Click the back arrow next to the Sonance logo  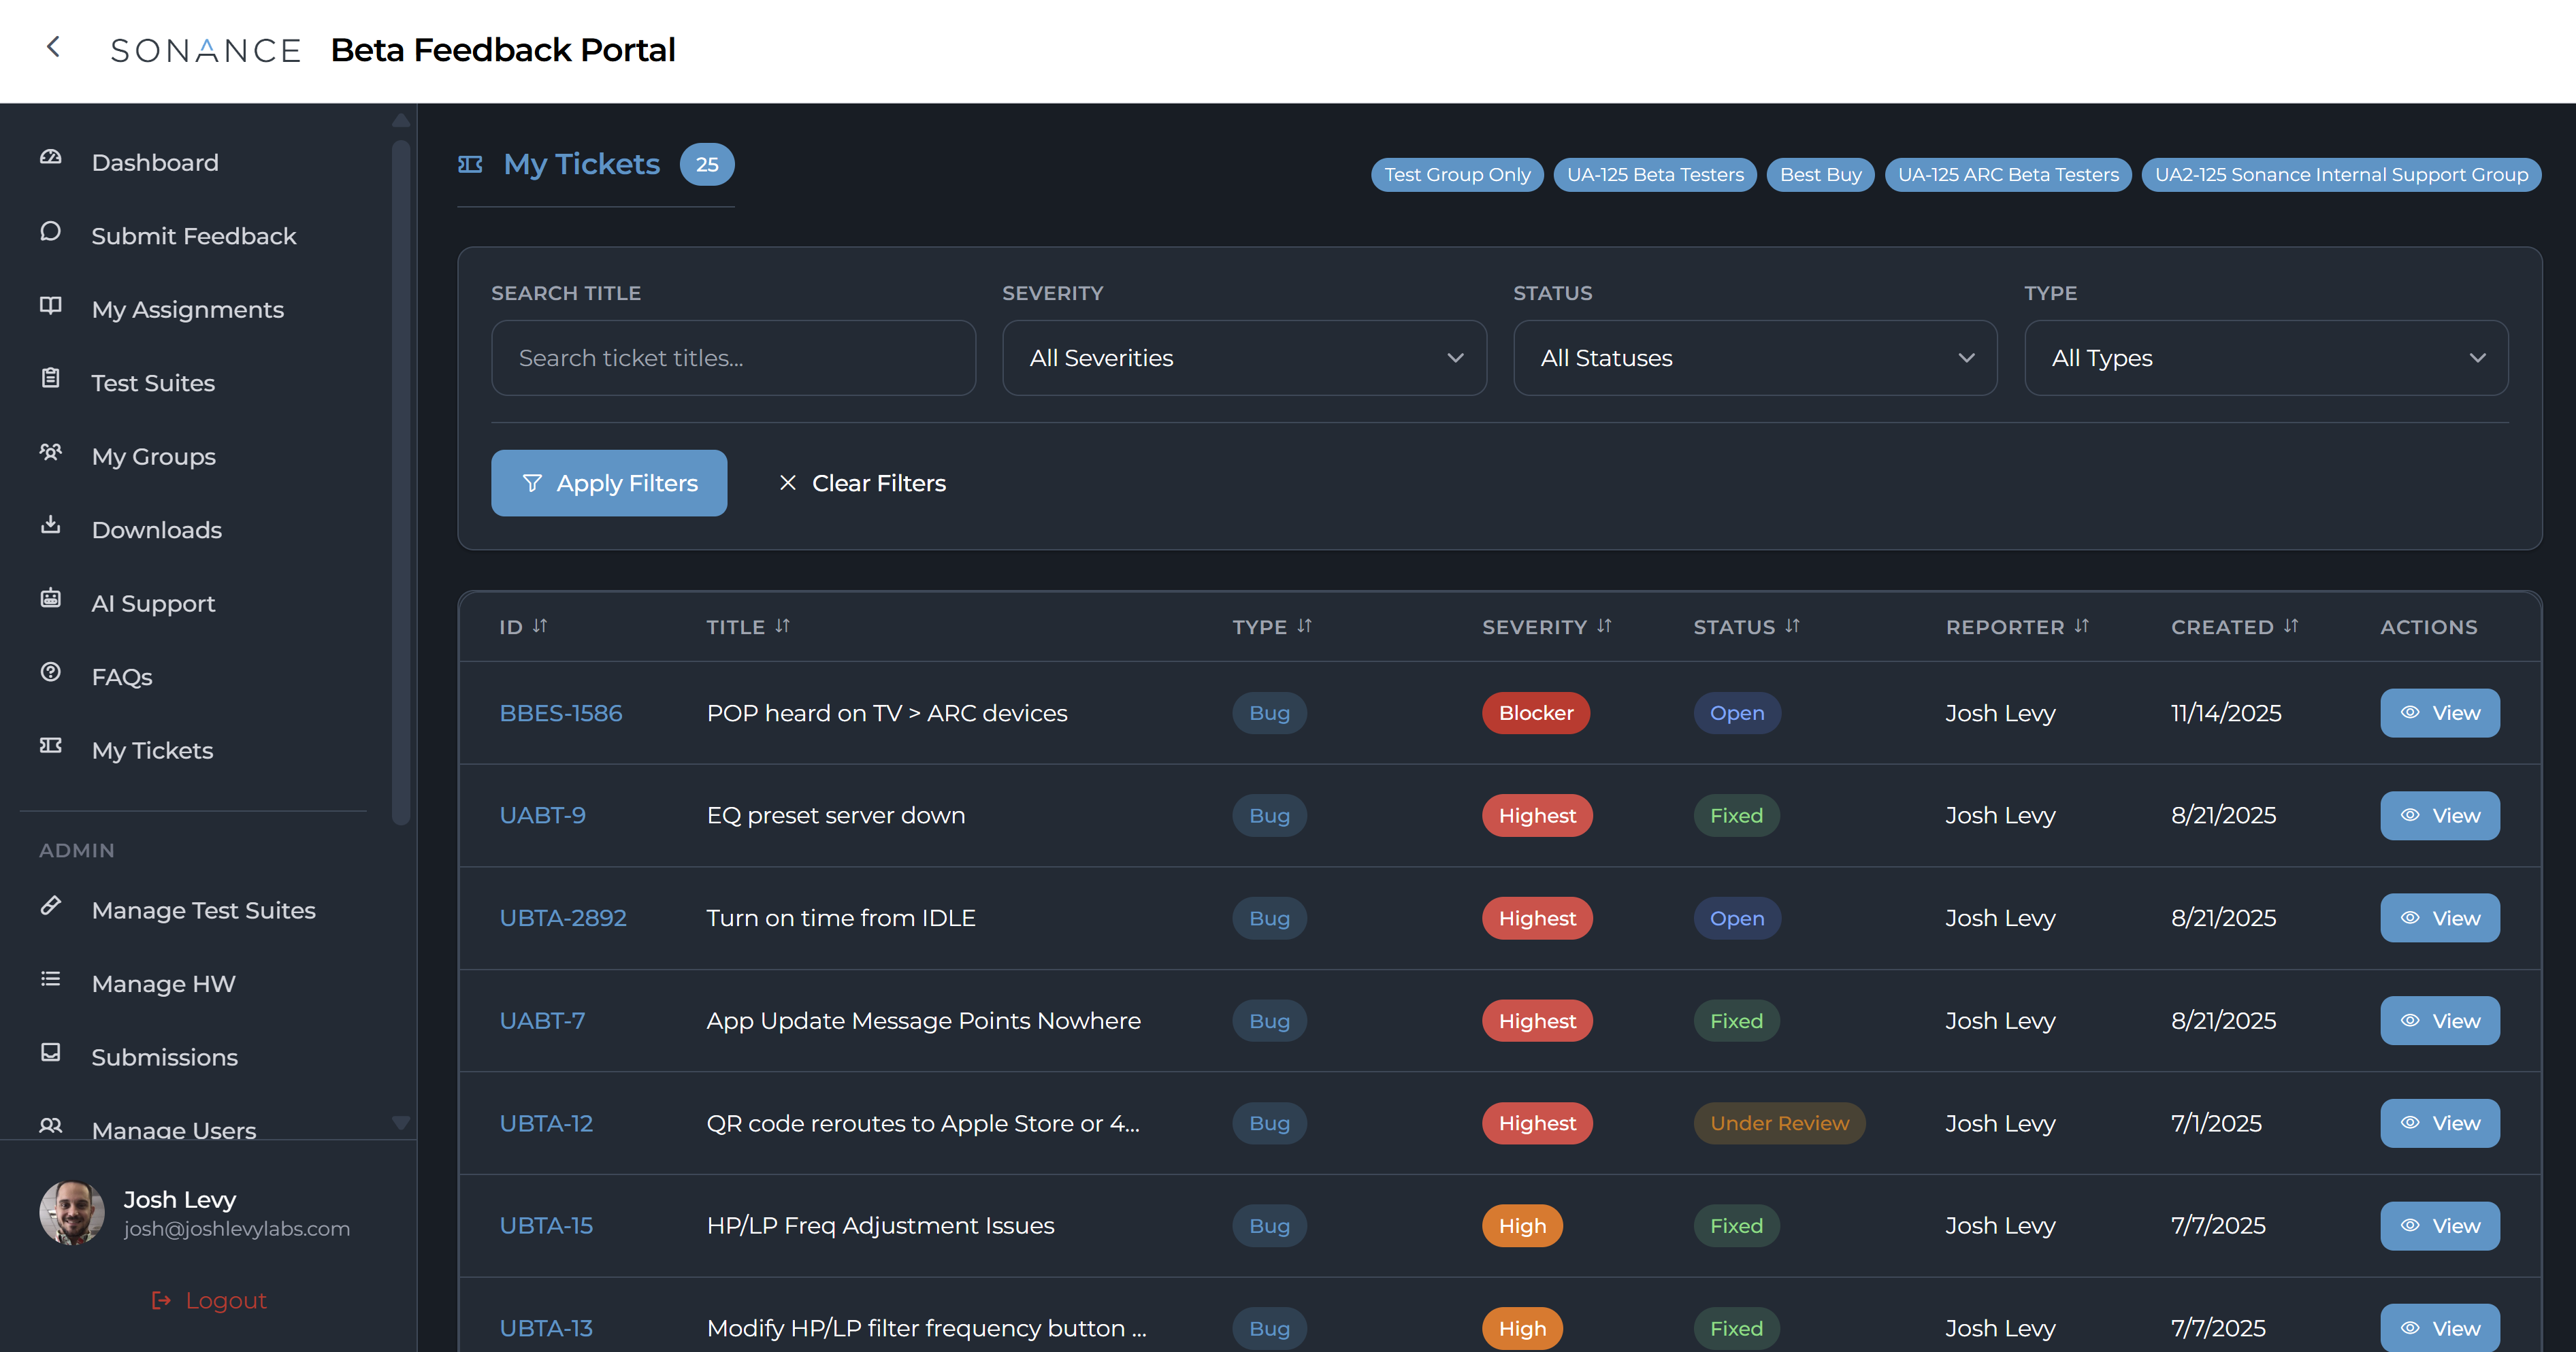pos(53,47)
